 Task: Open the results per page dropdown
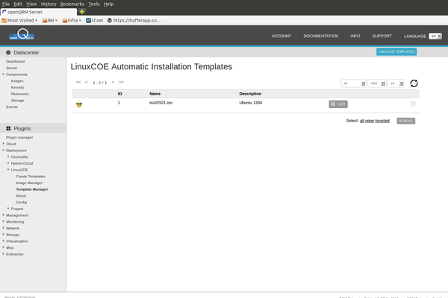pyautogui.click(x=396, y=83)
